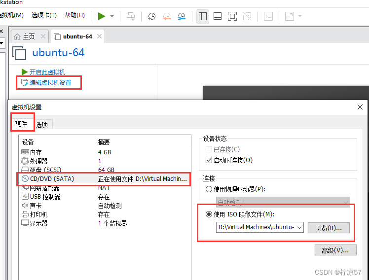Close the 主页 tab

click(43, 36)
